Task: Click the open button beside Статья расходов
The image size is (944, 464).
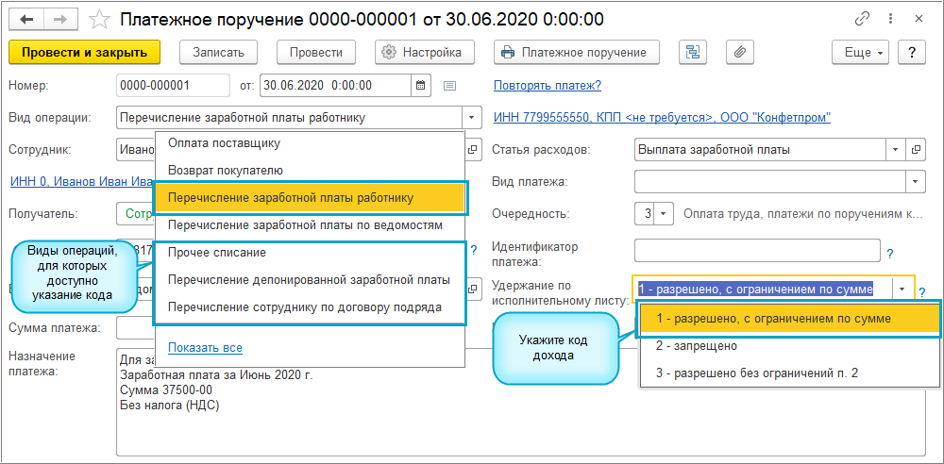Action: pos(915,149)
